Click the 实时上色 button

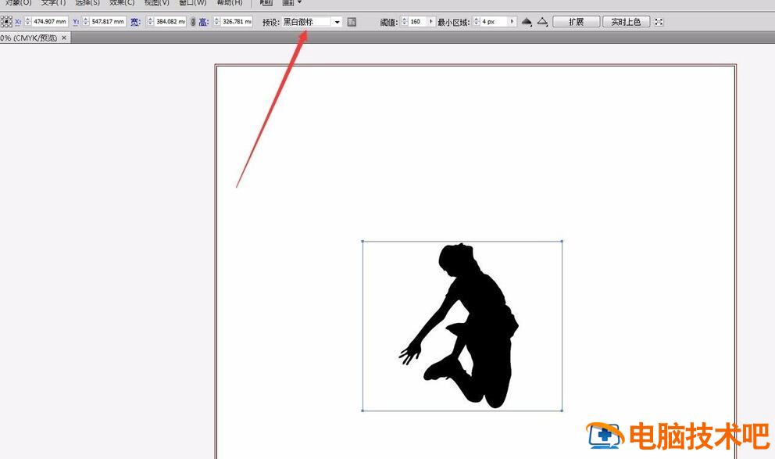click(x=627, y=22)
